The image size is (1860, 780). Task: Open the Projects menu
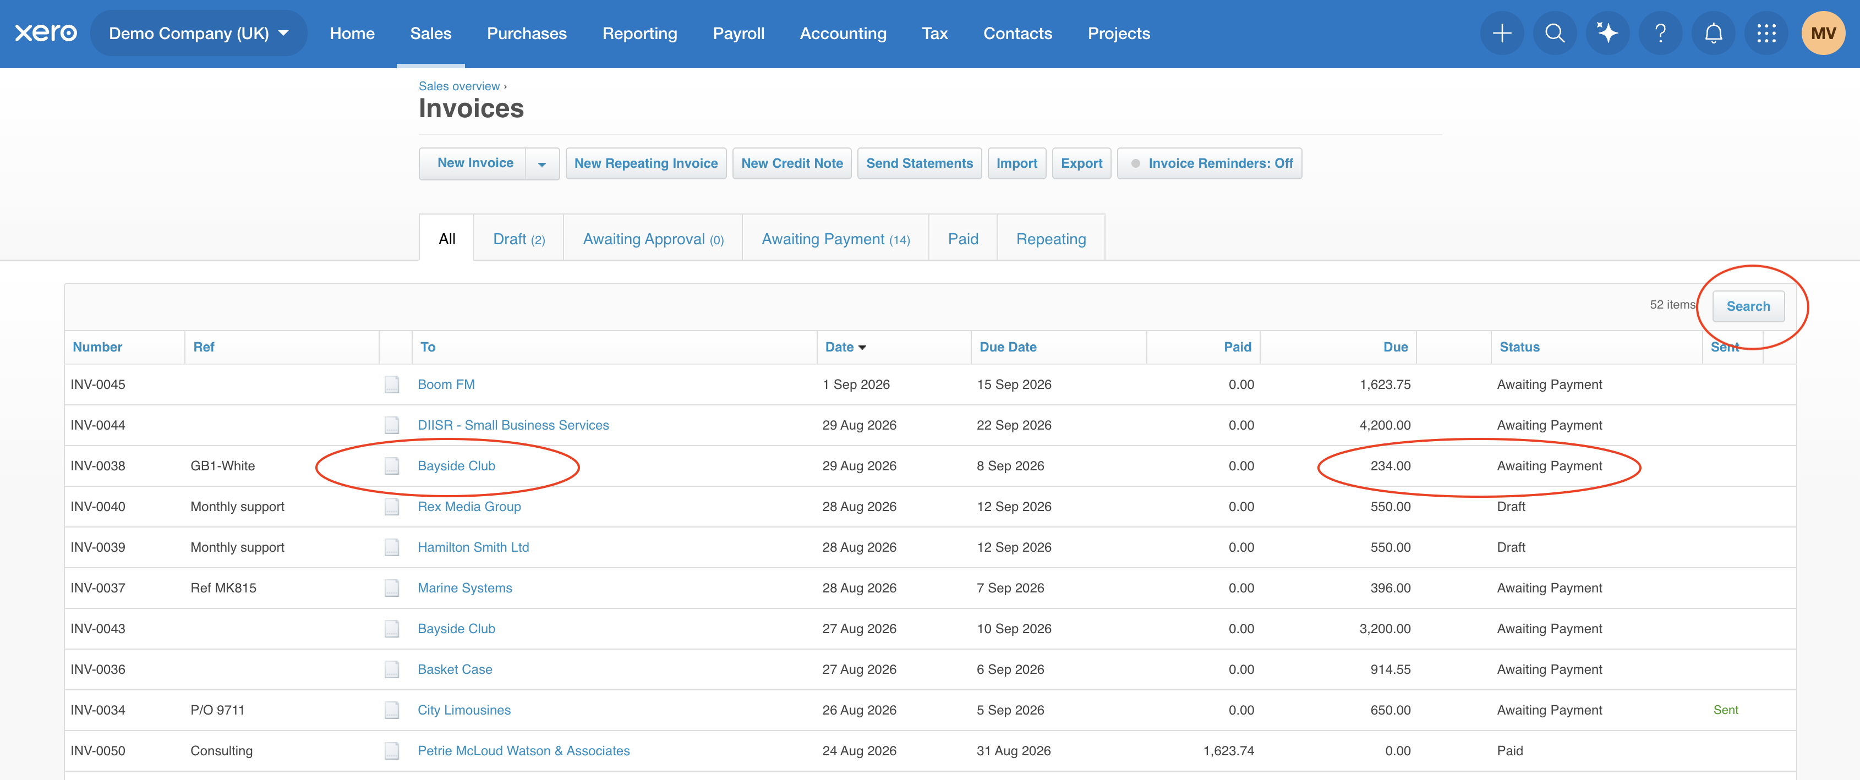point(1118,33)
